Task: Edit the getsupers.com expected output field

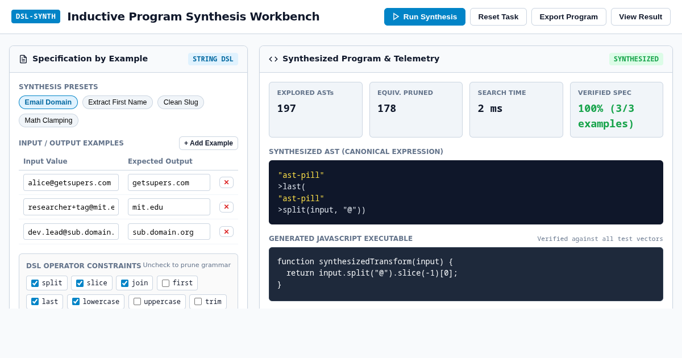Action: tap(169, 182)
